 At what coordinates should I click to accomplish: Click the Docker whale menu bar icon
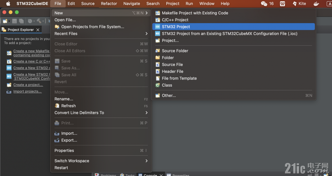[x=316, y=4]
